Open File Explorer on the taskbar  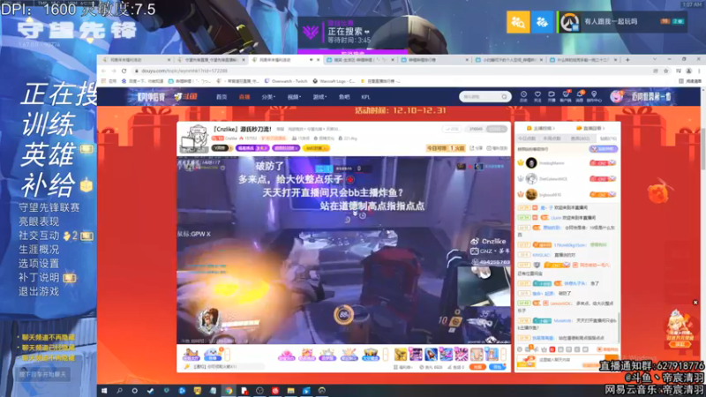(x=290, y=390)
